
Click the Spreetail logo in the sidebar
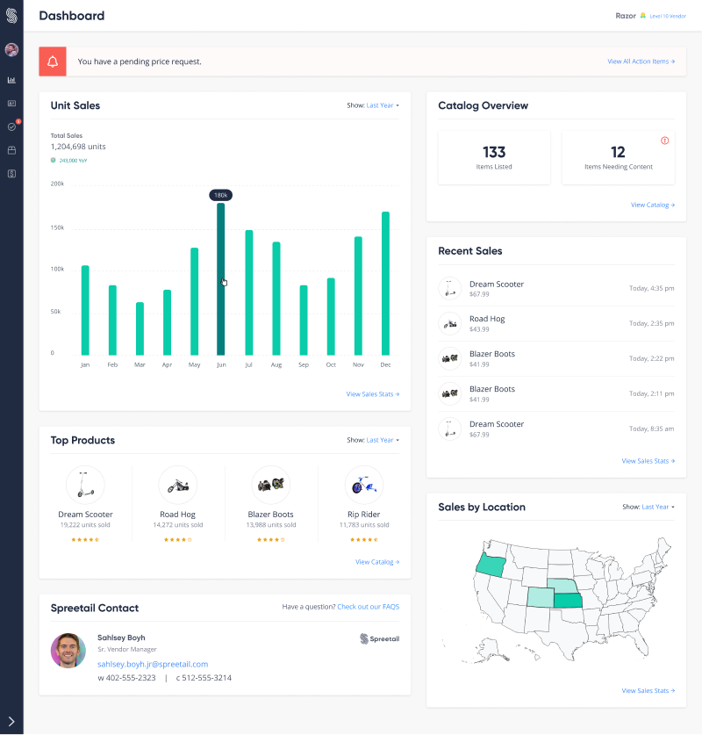[11, 16]
